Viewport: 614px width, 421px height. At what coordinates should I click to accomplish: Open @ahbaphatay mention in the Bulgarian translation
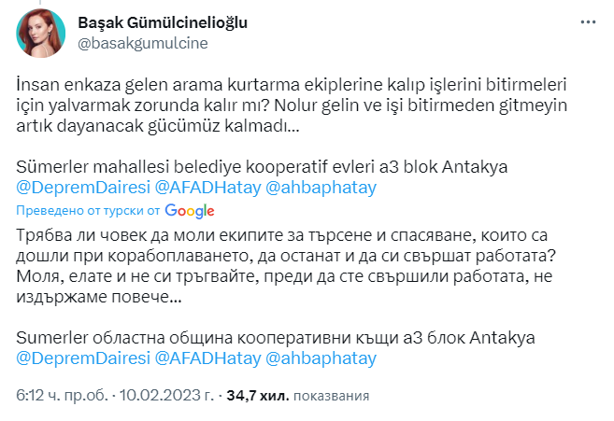click(x=321, y=358)
